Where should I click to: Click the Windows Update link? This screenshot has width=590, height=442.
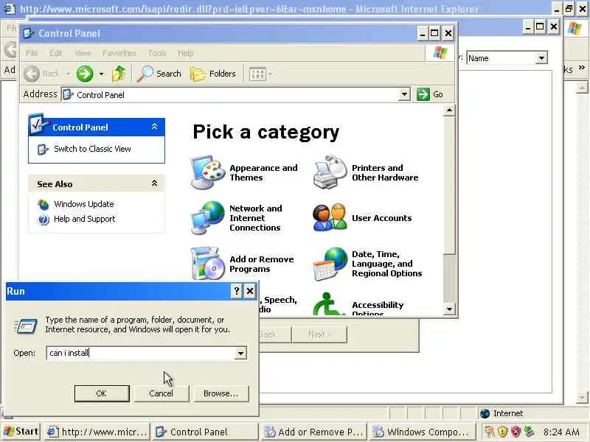coord(84,204)
